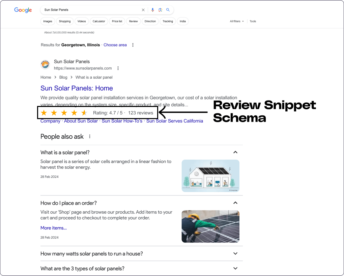
Task: Run the search using the magnifier icon
Action: point(168,10)
